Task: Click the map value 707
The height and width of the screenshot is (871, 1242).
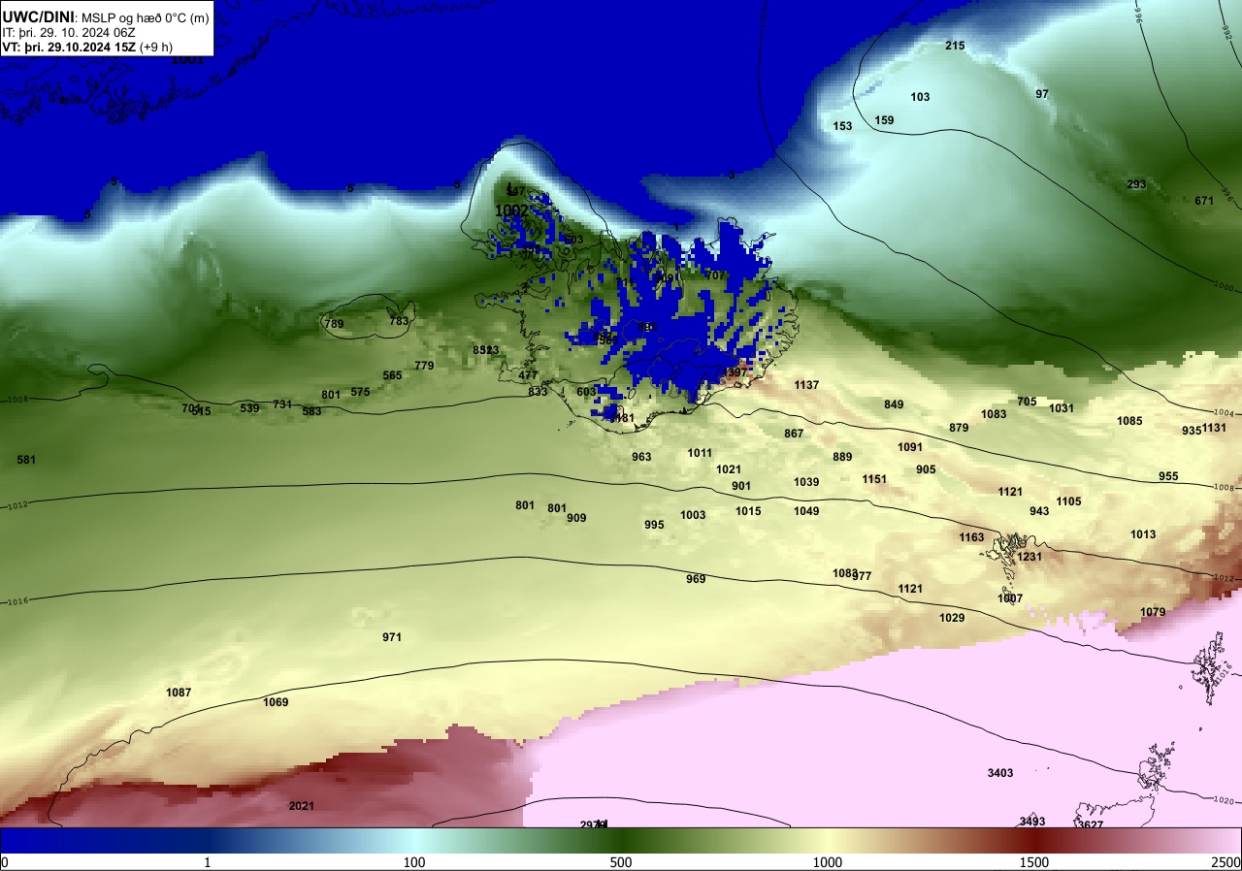Action: pyautogui.click(x=715, y=275)
